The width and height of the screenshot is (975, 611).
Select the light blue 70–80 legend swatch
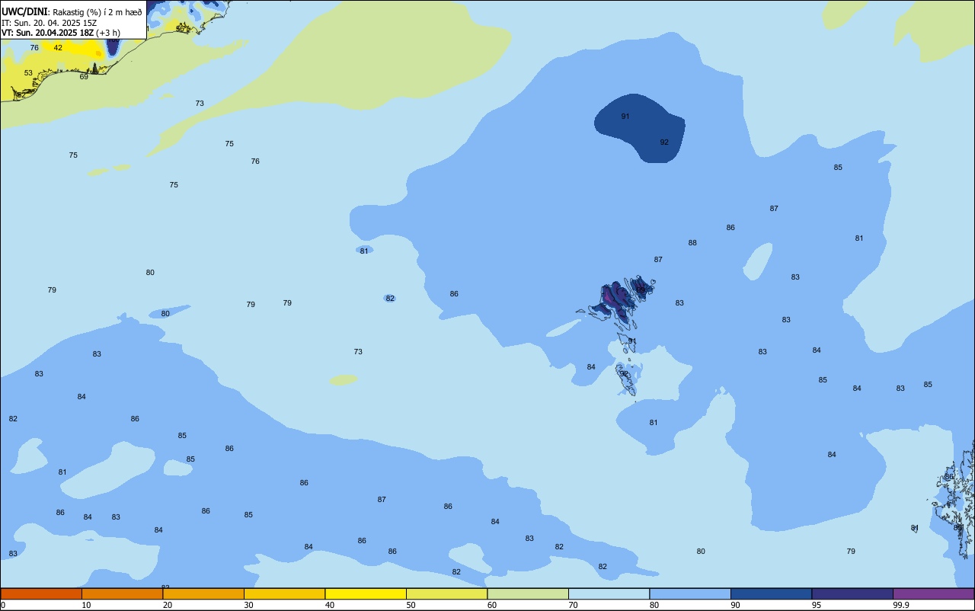tap(609, 593)
